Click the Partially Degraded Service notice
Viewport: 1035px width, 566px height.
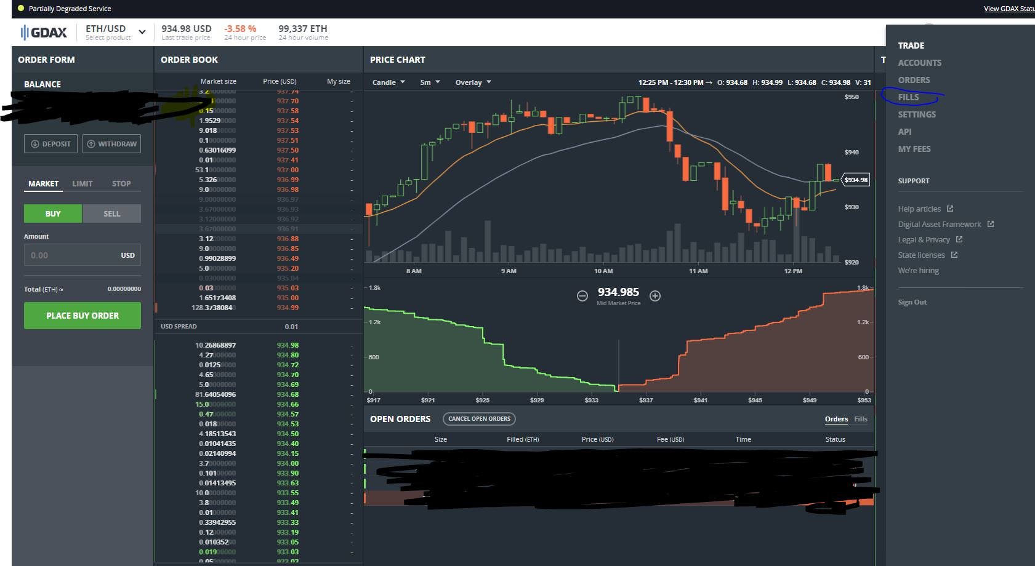[x=70, y=9]
